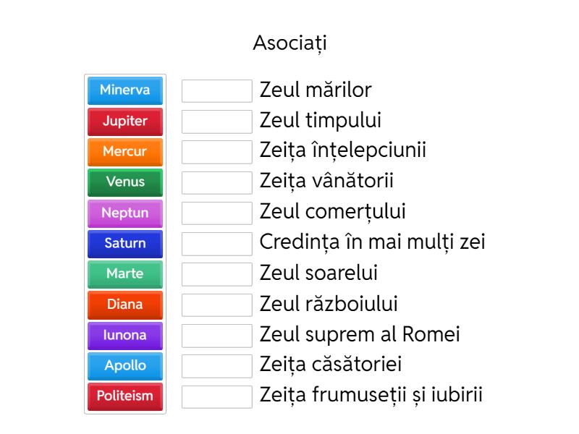Click the answer box beside Zeul timpului

point(217,121)
